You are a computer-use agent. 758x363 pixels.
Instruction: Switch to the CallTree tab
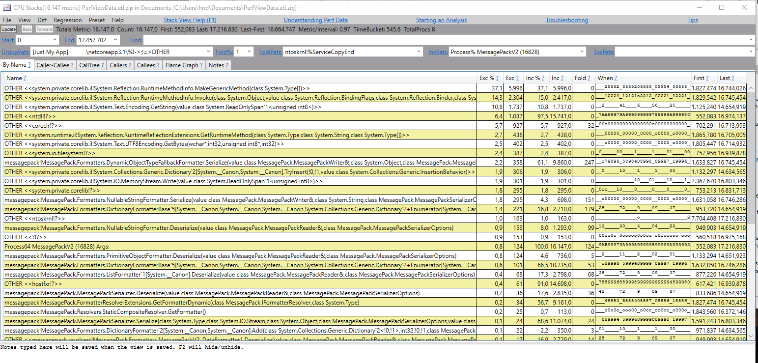(x=91, y=64)
